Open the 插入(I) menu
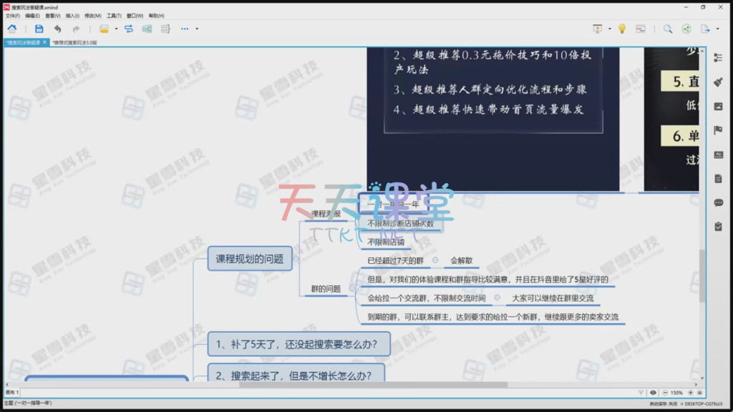733x412 pixels. coord(72,15)
